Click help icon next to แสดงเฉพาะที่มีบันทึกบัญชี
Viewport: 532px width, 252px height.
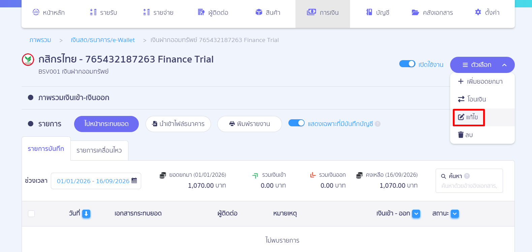(x=378, y=124)
